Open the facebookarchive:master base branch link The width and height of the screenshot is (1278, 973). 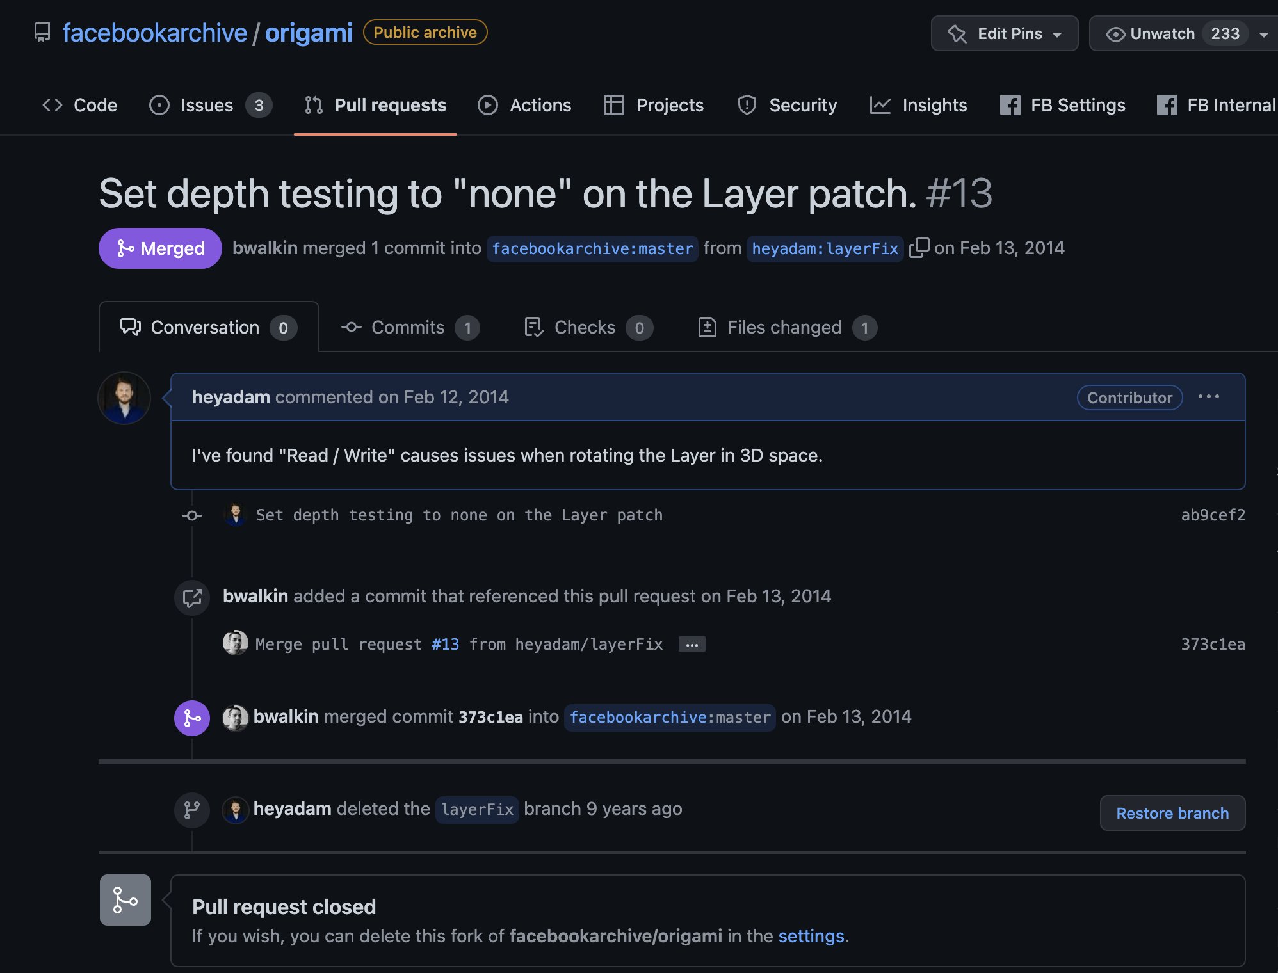[592, 248]
